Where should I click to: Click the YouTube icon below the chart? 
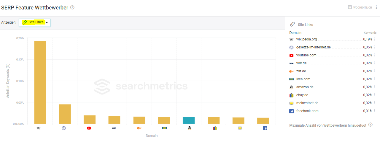89,128
